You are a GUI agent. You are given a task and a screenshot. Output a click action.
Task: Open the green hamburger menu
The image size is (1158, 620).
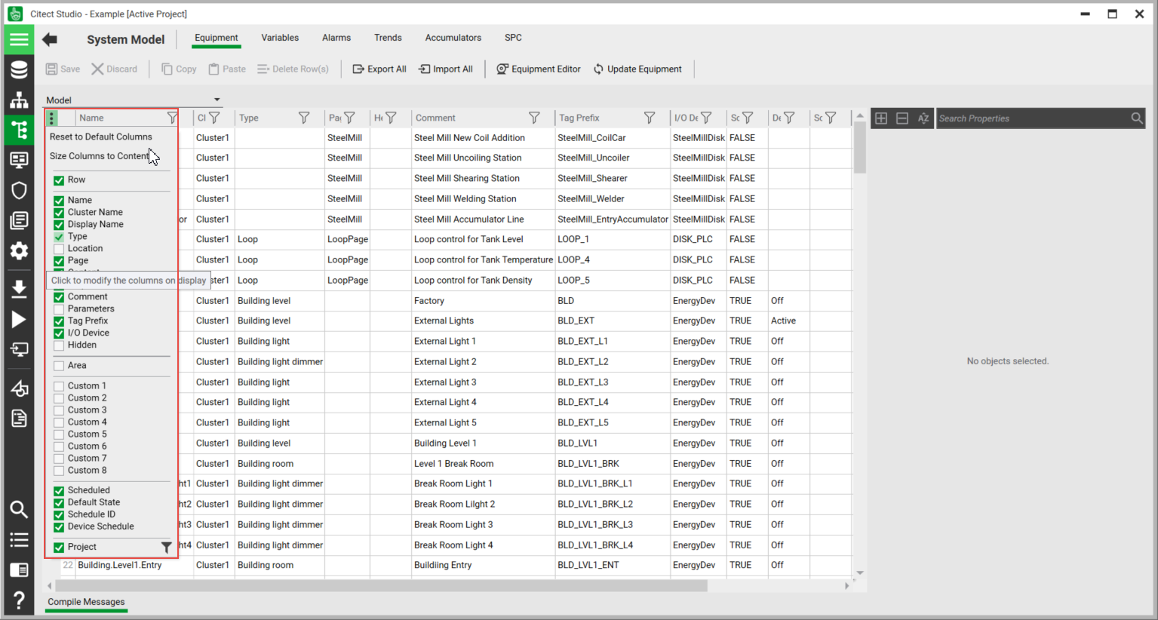(x=19, y=38)
